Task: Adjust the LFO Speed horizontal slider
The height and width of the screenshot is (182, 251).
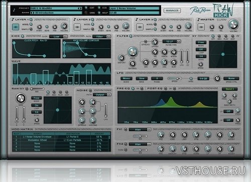Action: click(175, 78)
